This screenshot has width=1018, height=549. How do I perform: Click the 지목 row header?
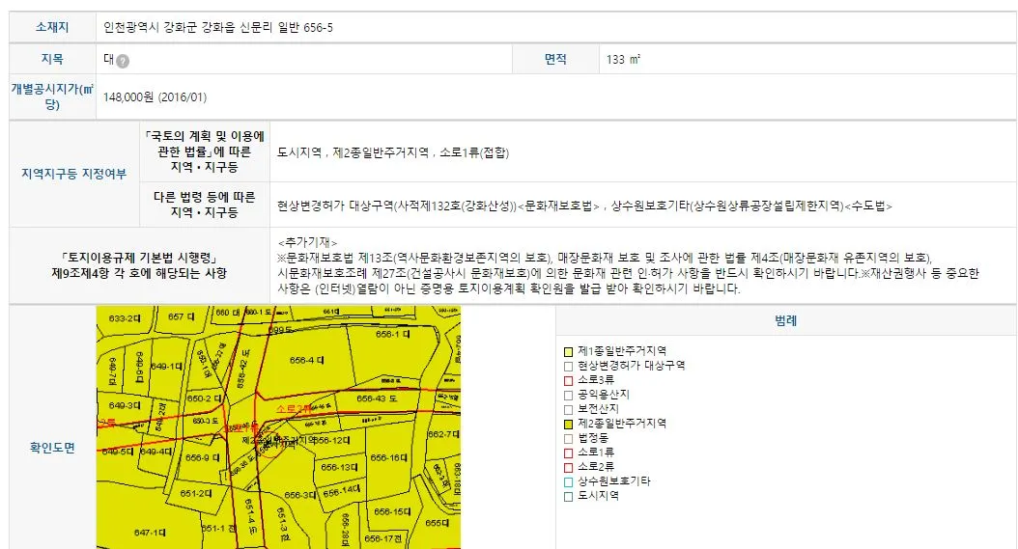52,59
